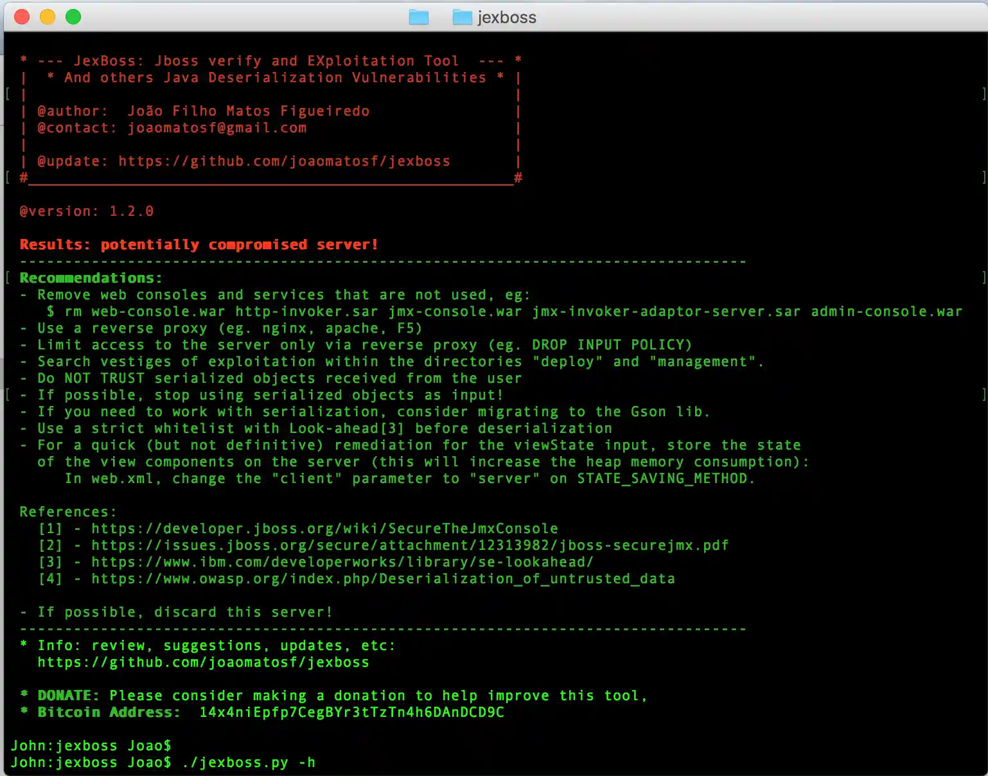Click the "In web.xml, change the client parameter" line
Screen dimensions: 988x776
(410, 479)
